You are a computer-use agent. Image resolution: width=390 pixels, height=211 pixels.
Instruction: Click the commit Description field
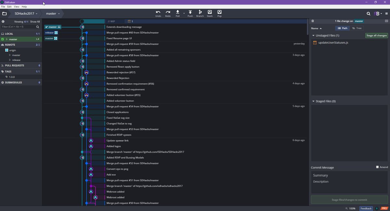pos(349,182)
